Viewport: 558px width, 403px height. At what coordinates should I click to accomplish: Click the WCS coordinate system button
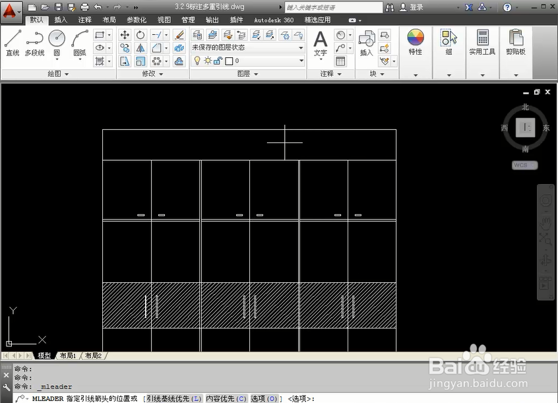pos(524,165)
